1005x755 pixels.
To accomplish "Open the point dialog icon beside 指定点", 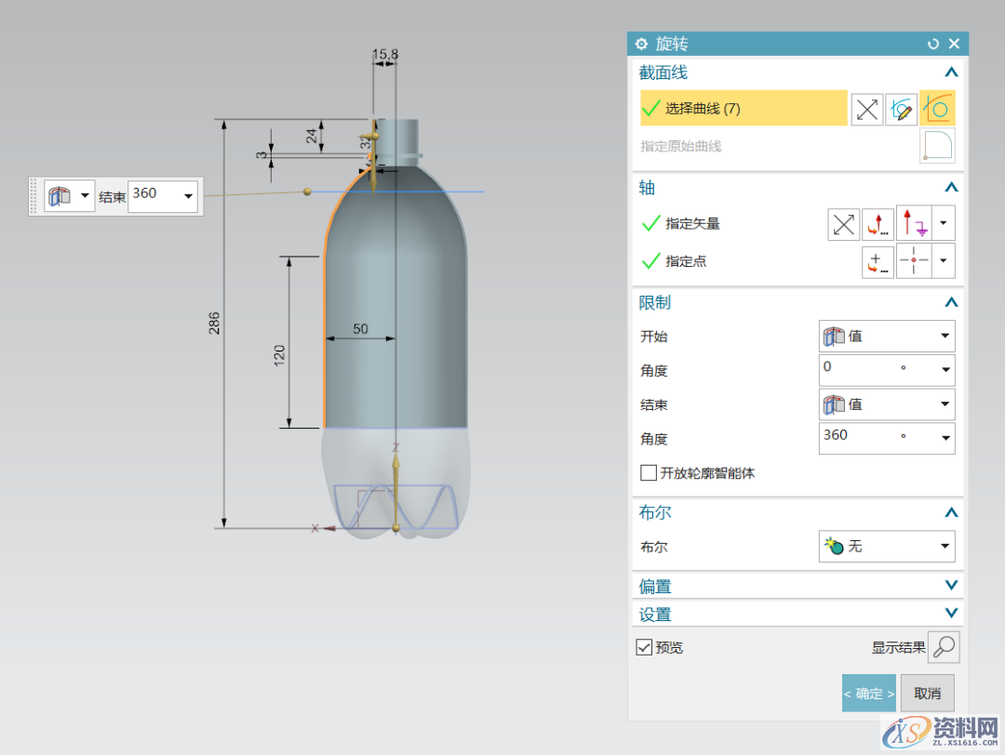I will pyautogui.click(x=878, y=261).
